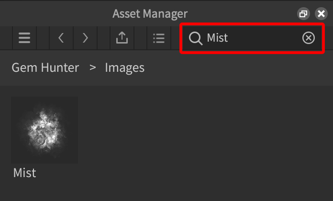Navigate forward with the right arrow
Viewport: 333px width, 201px height.
[x=85, y=38]
